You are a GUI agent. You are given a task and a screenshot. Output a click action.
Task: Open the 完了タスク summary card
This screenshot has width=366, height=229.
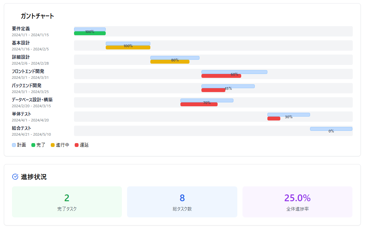67,202
